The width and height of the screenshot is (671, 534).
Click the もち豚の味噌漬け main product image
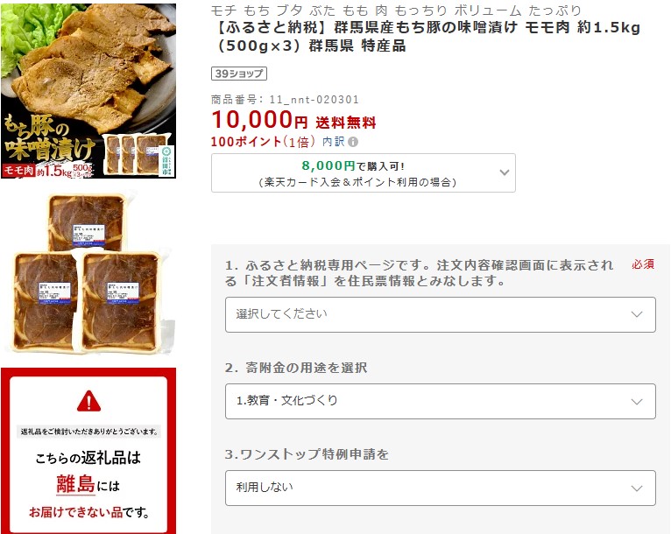tap(88, 91)
